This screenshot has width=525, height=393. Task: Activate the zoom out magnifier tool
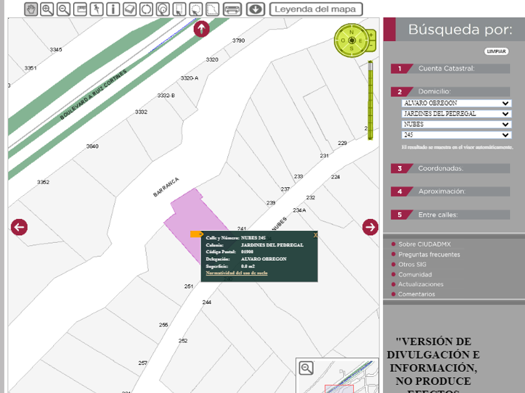click(x=63, y=9)
